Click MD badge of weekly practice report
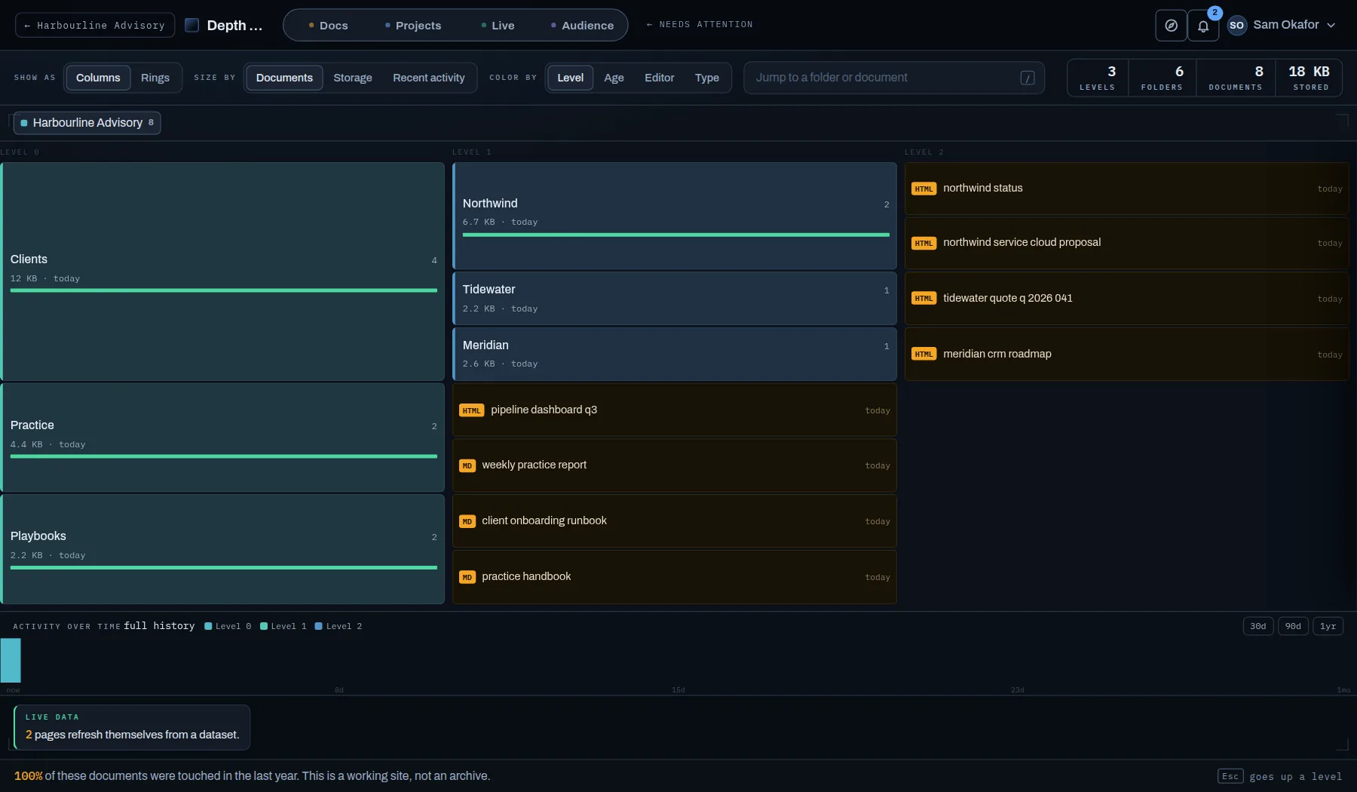1357x792 pixels. coord(467,465)
